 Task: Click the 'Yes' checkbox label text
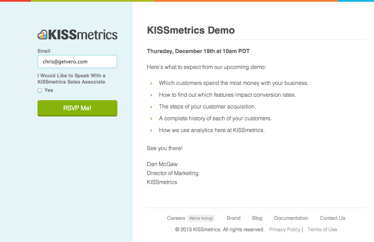49,90
